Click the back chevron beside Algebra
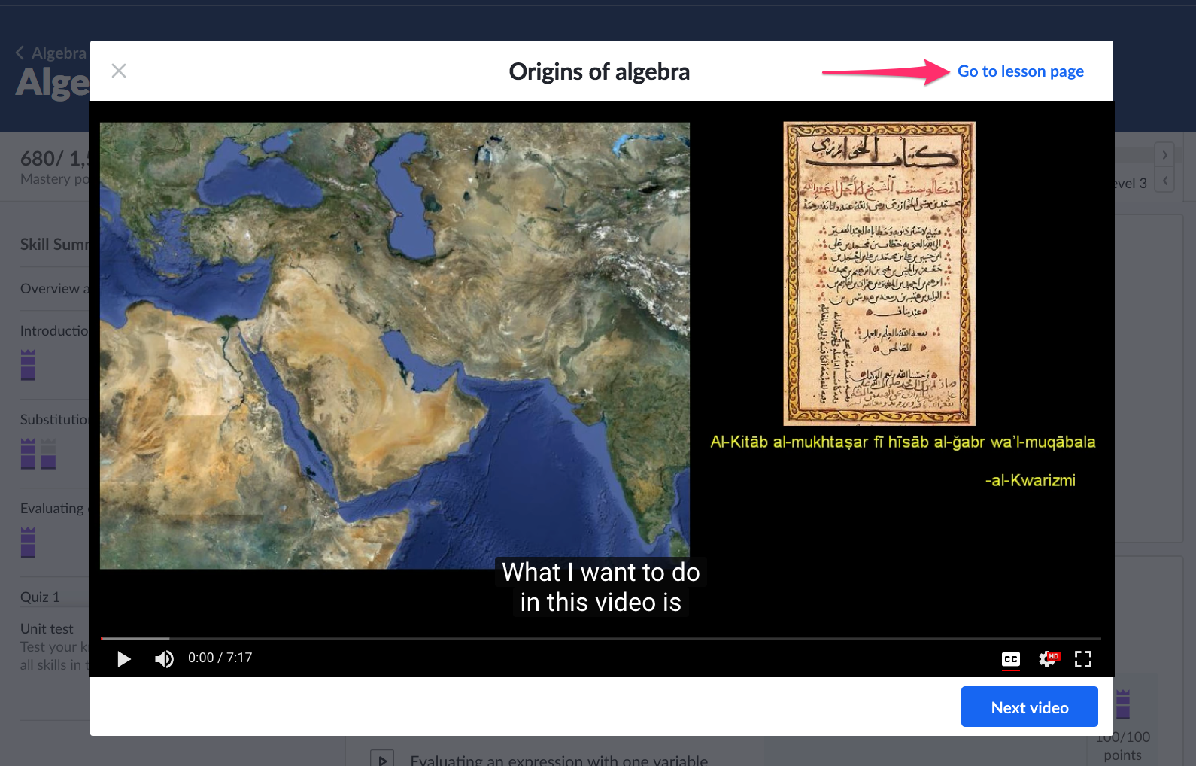This screenshot has width=1196, height=766. click(20, 53)
